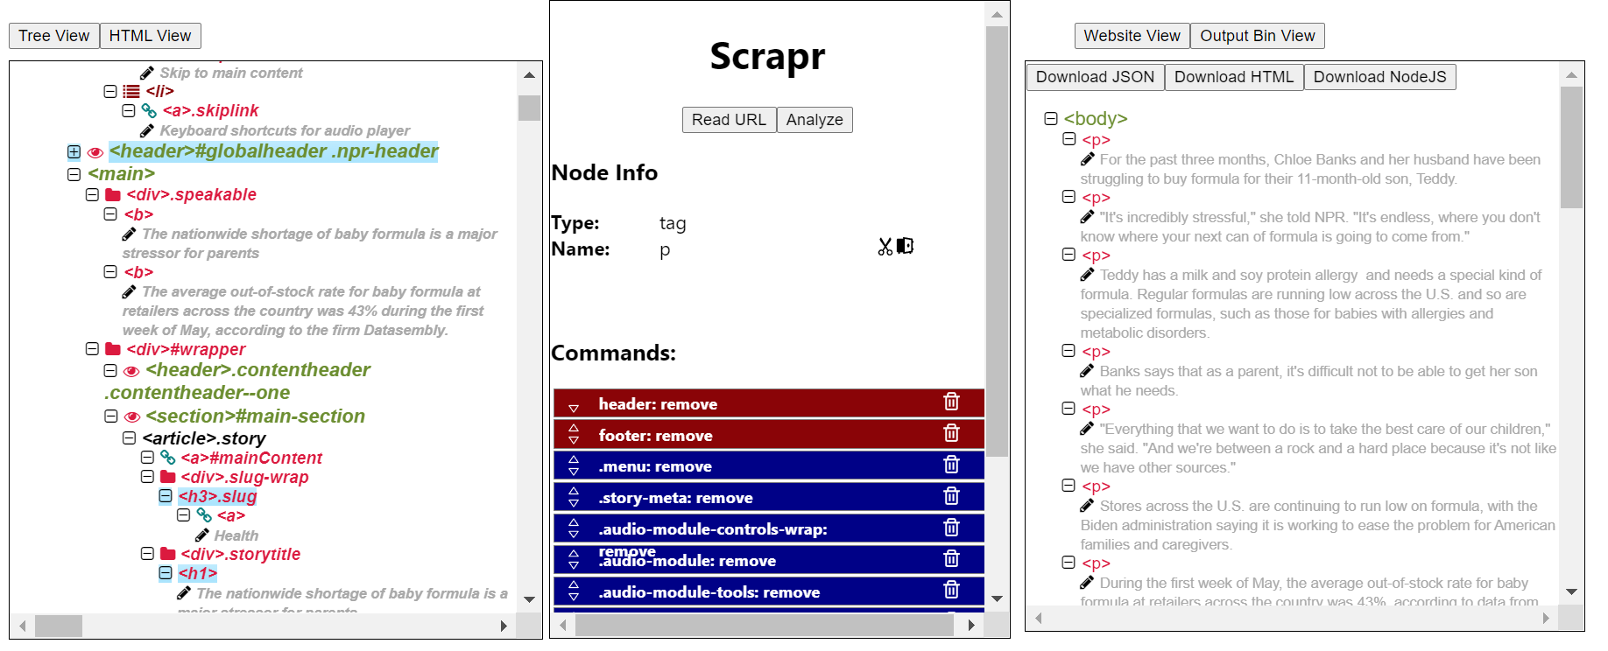Screen dimensions: 1608x651
Task: Switch to the HTML View tab
Action: (x=150, y=36)
